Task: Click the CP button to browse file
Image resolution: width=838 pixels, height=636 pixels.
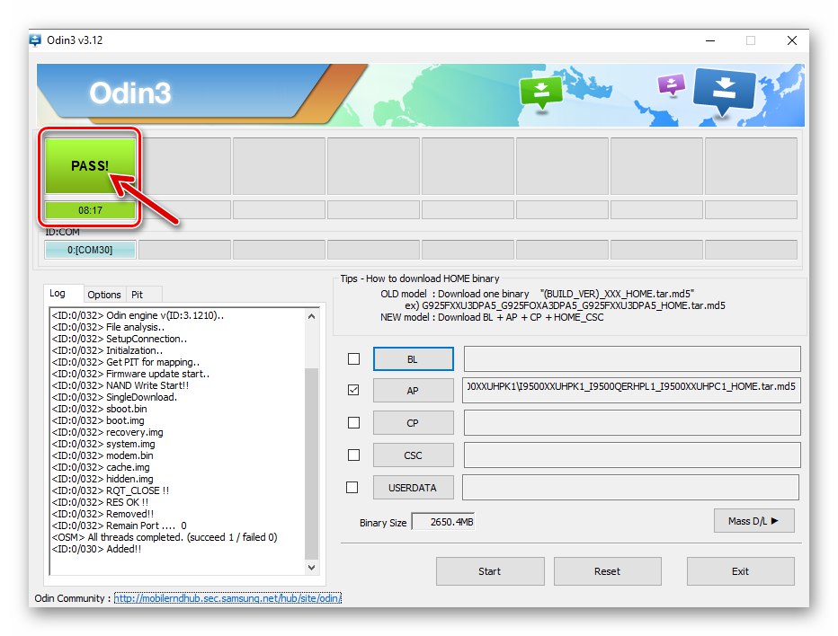Action: click(413, 423)
